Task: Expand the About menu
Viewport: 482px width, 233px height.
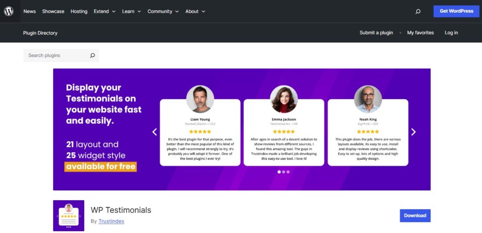Action: pos(195,11)
